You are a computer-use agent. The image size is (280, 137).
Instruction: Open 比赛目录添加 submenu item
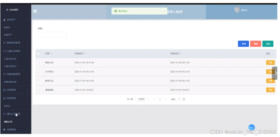(10, 66)
